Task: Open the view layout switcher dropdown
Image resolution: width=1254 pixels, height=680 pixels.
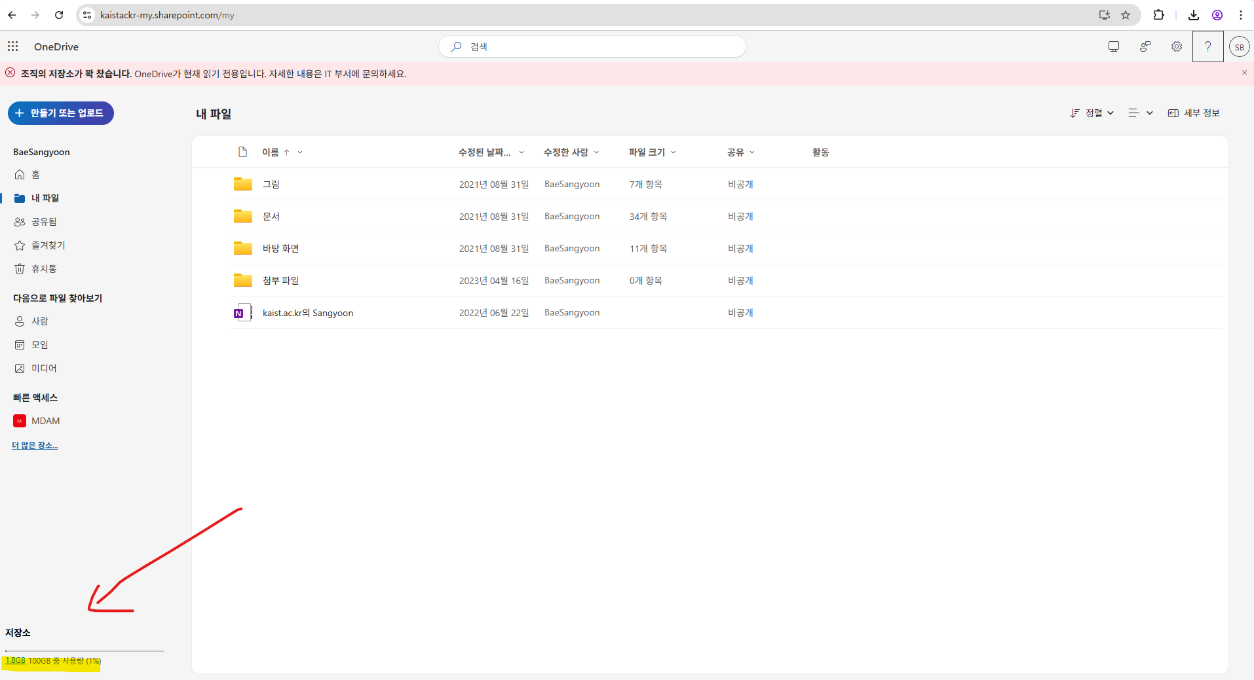Action: click(1140, 113)
